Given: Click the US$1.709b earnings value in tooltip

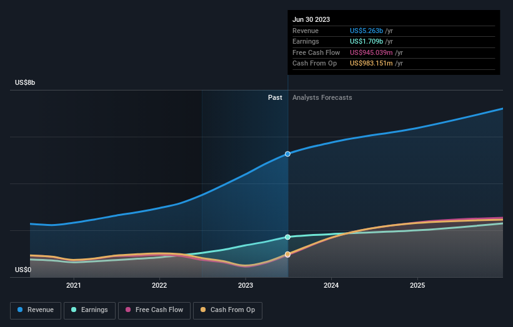Looking at the screenshot, I should 366,41.
